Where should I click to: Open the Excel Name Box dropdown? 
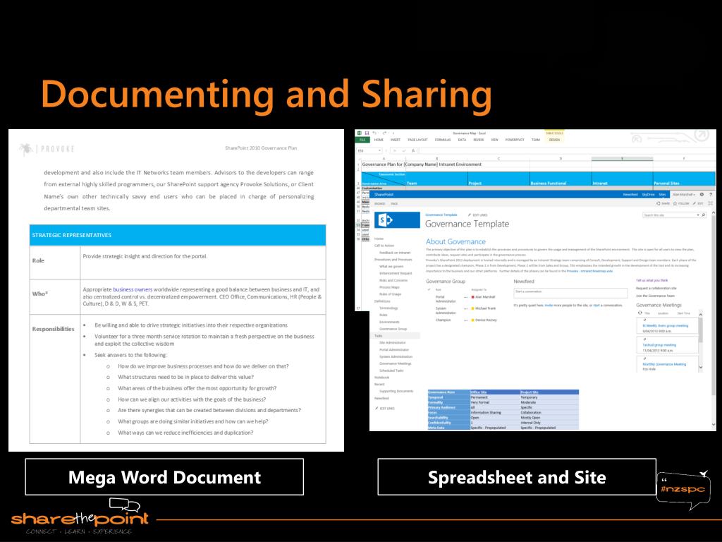pyautogui.click(x=380, y=151)
